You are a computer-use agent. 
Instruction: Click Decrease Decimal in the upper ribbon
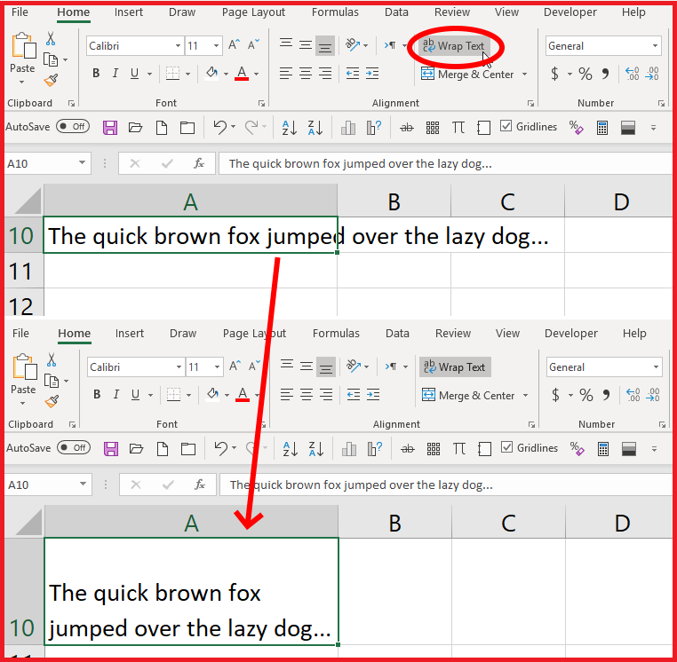pos(652,74)
